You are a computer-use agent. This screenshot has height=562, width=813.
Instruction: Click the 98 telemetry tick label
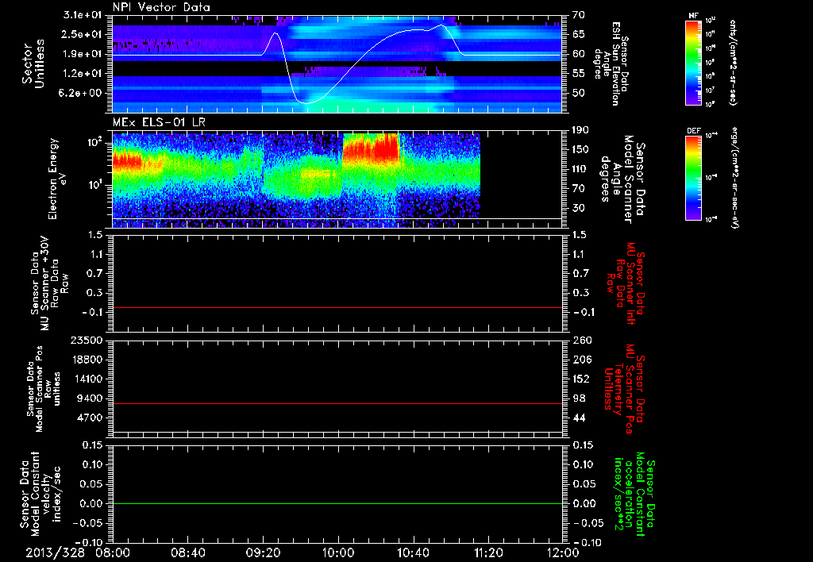click(579, 398)
